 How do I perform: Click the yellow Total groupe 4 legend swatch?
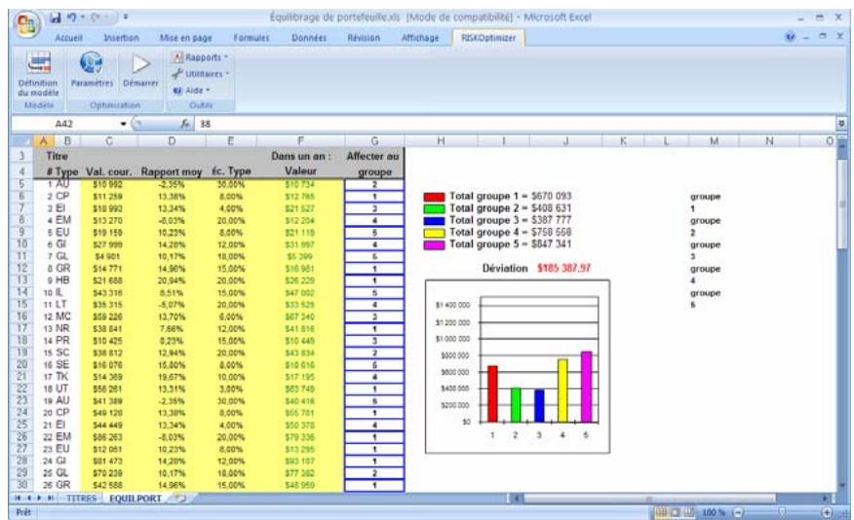[x=434, y=233]
